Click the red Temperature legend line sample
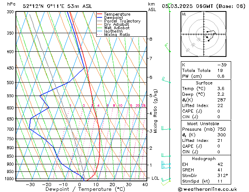Image resolution: width=249 pixels, height=192 pixels. [x=100, y=14]
